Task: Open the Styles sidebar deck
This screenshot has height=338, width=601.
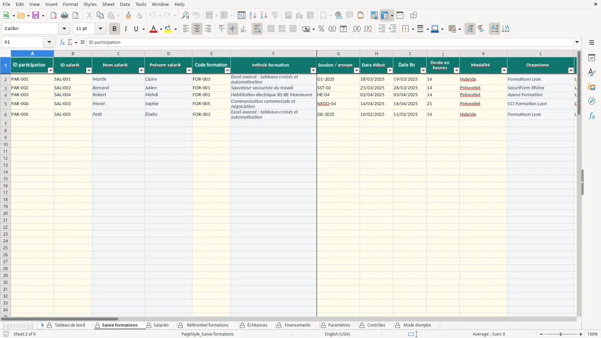Action: (591, 73)
